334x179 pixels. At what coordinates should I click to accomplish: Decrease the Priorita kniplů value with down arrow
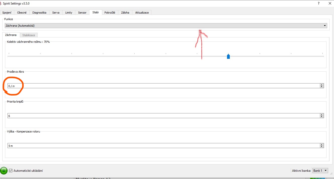[x=321, y=117]
